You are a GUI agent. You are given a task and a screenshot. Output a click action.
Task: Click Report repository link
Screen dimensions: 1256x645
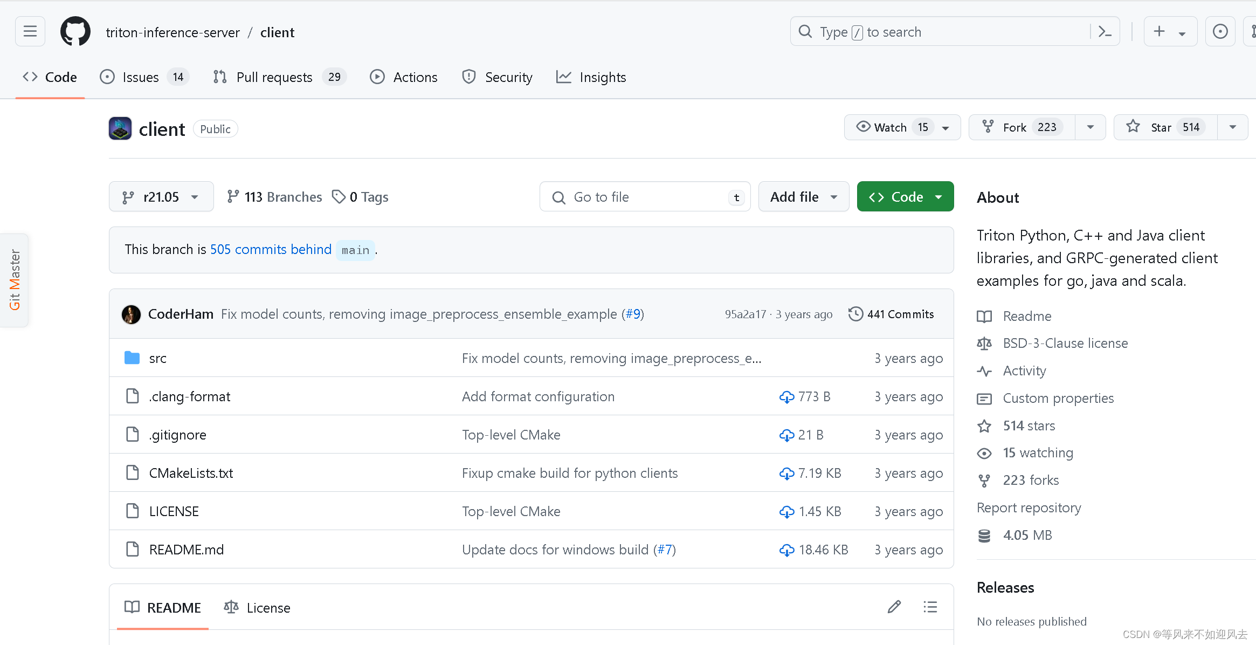point(1029,507)
